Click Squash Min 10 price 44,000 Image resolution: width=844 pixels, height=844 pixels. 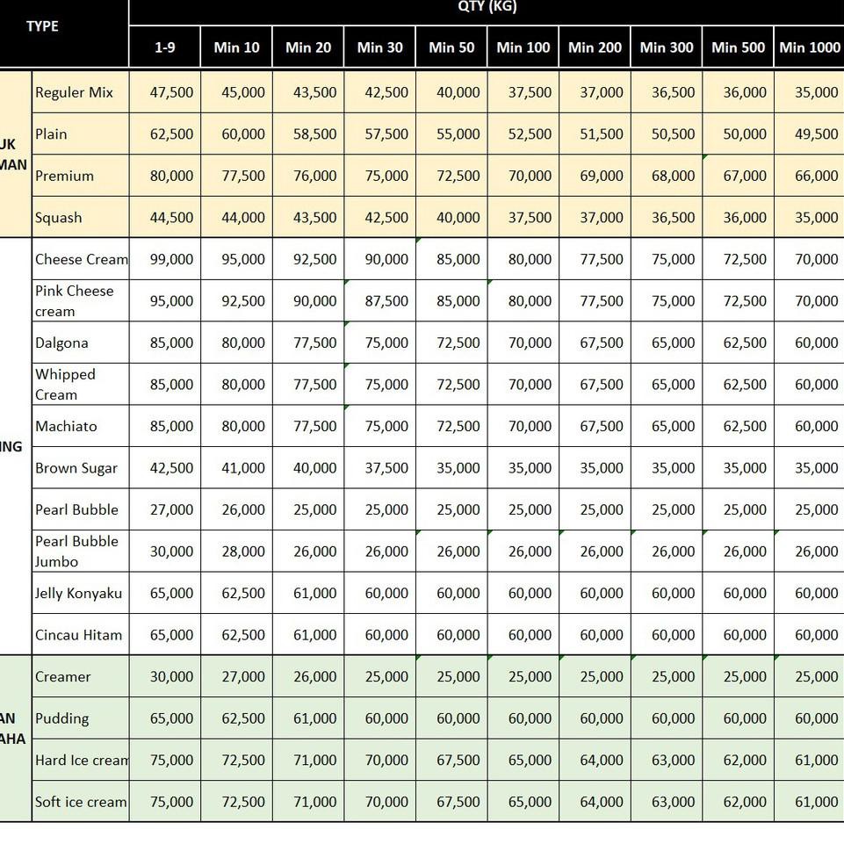pyautogui.click(x=236, y=217)
